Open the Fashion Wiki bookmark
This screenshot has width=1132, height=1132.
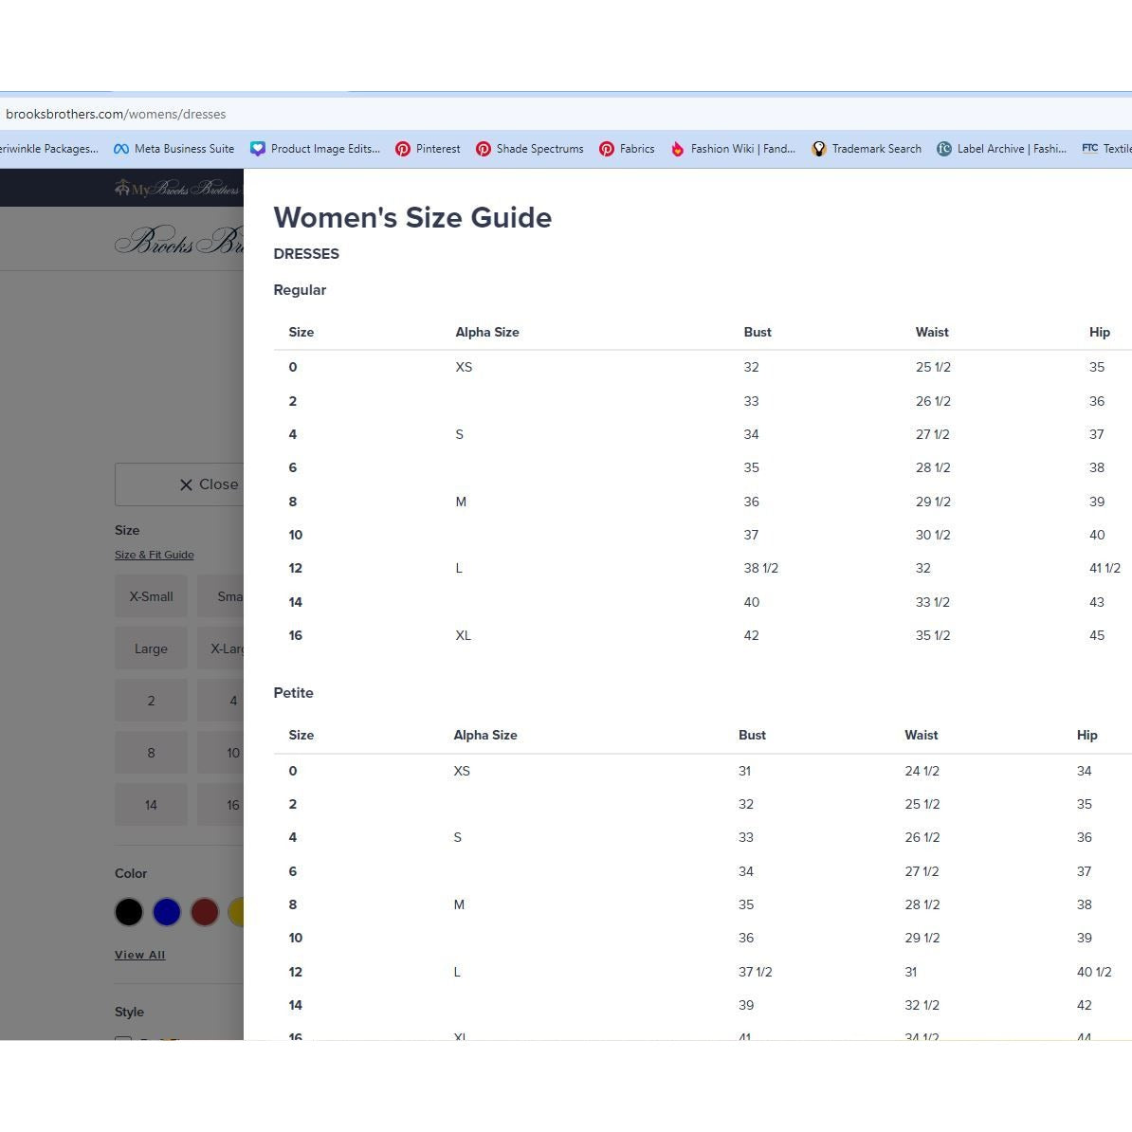coord(733,149)
